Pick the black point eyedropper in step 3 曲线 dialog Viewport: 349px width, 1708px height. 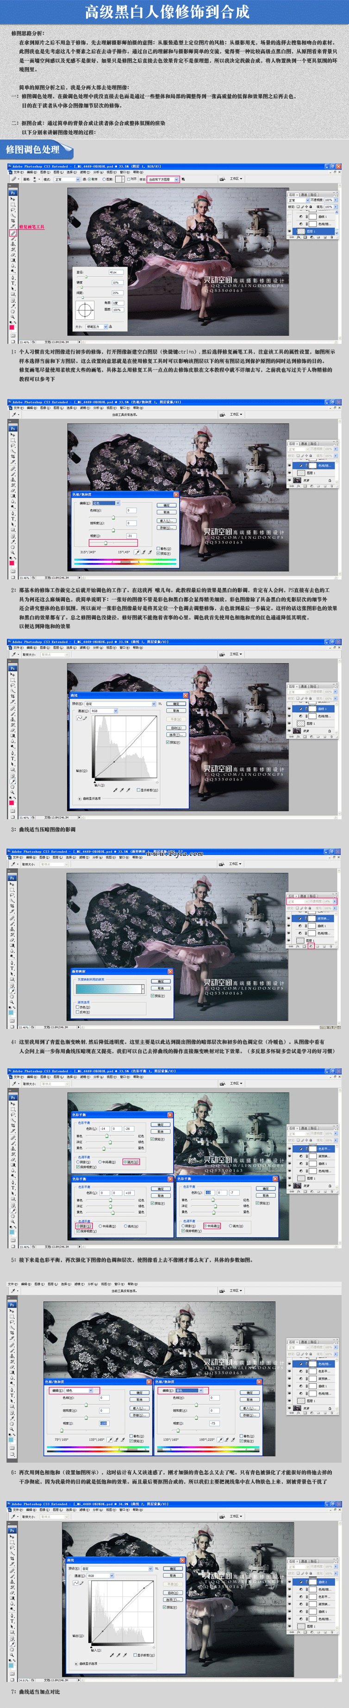[116, 790]
